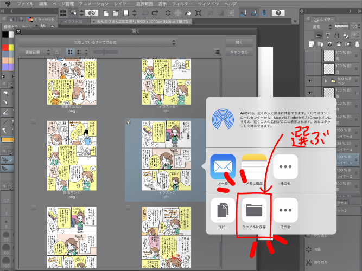Toggle visibility eye of the ペン folder layer
The image size is (362, 271).
click(309, 81)
